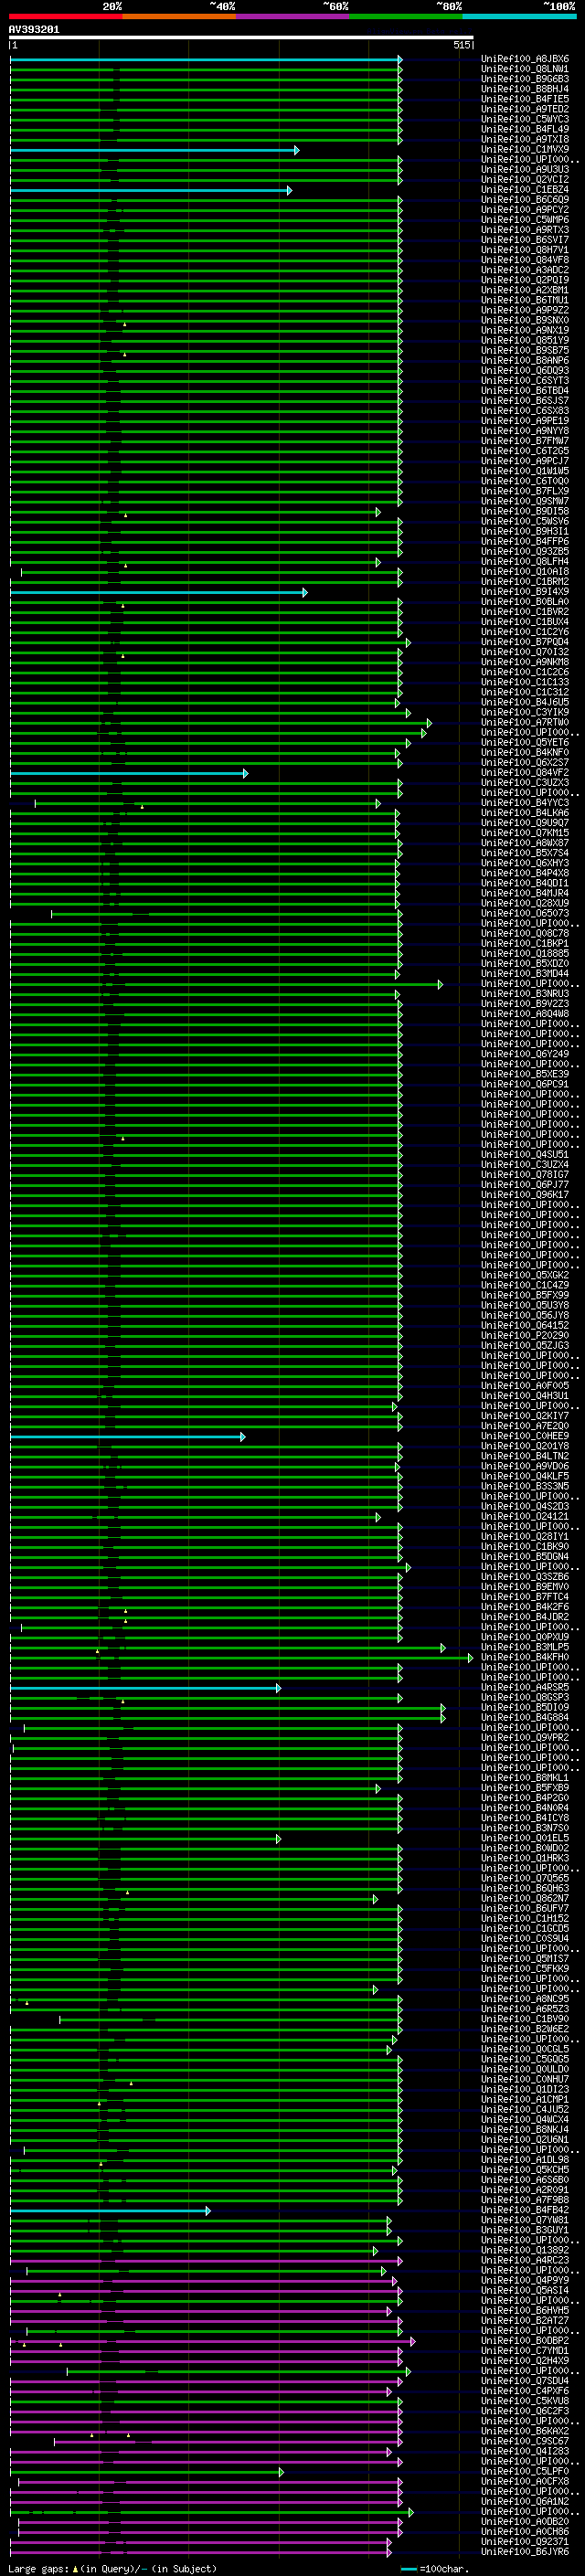Select UniRef100_A9TED2 label
The width and height of the screenshot is (585, 2576).
(525, 109)
